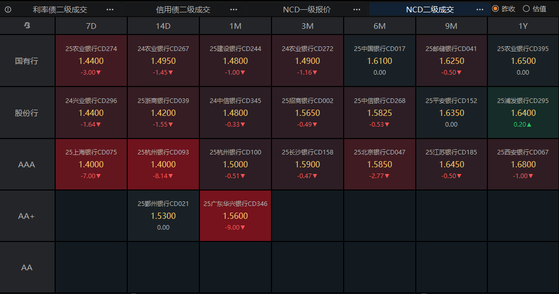Open the 25鄞州银行CD021 cell
Viewport: 559px width, 294px height.
point(163,216)
